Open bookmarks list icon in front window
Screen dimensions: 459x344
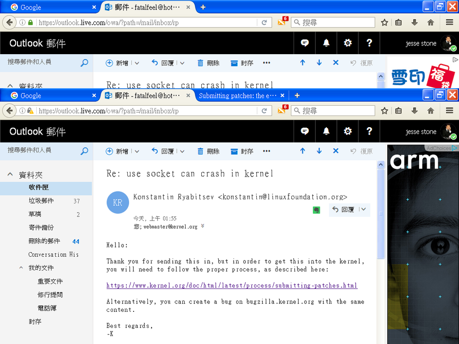[398, 111]
